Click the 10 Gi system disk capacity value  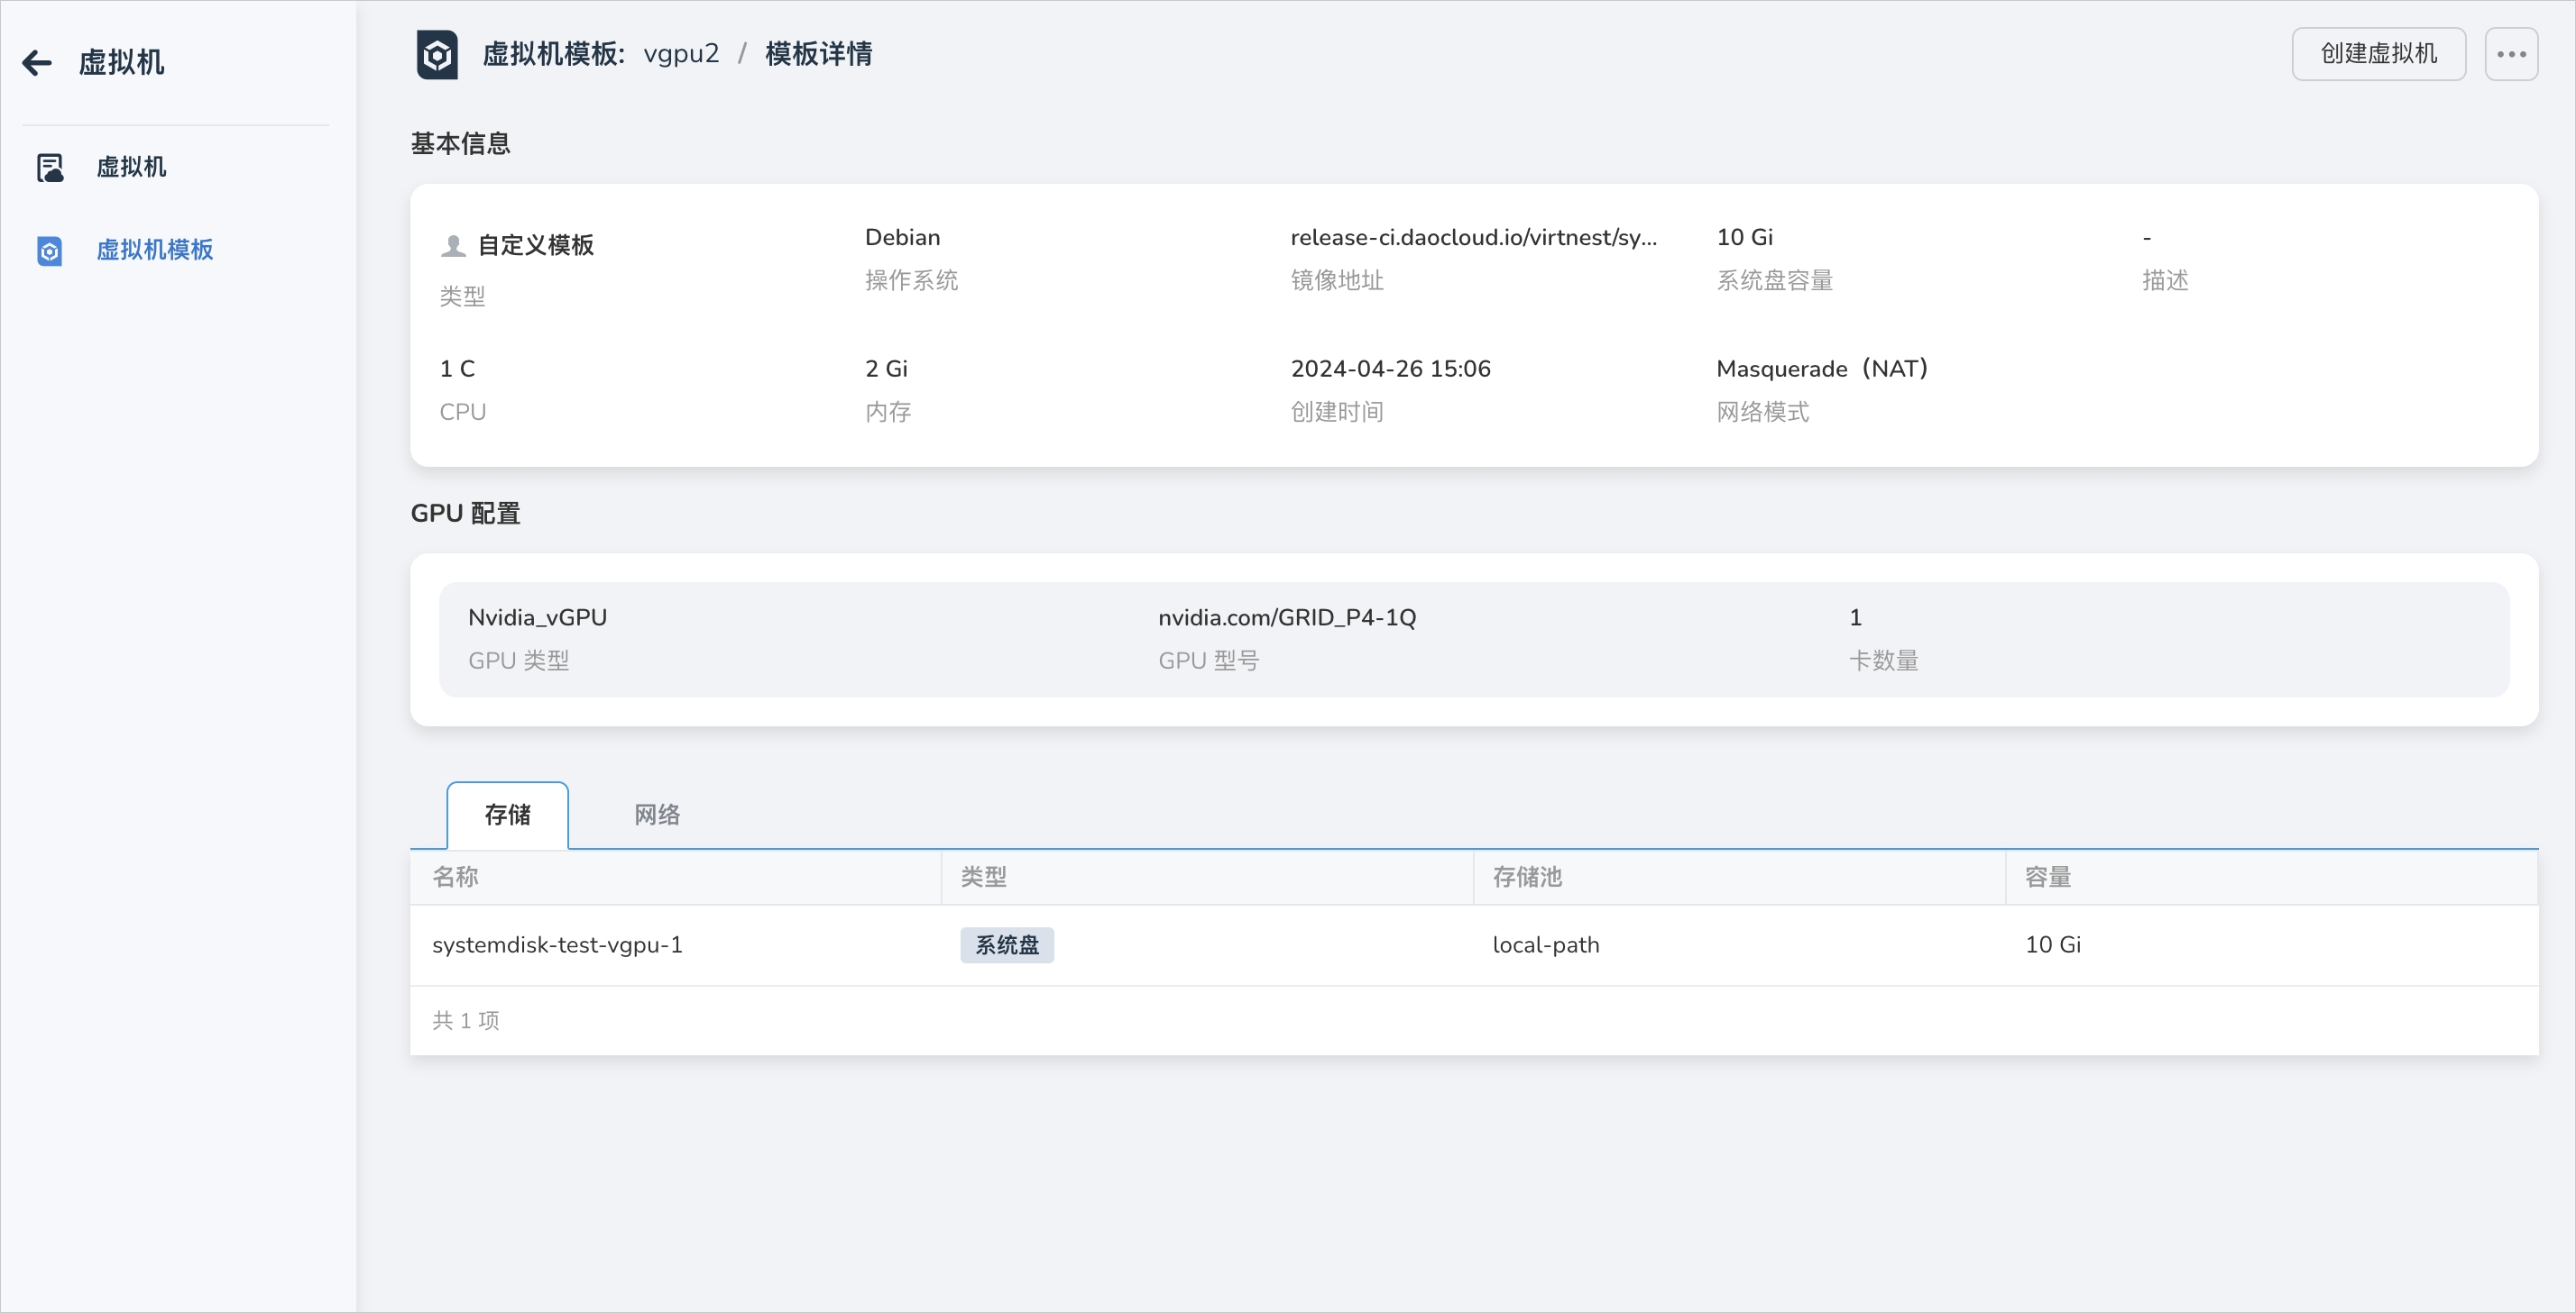click(x=1744, y=238)
